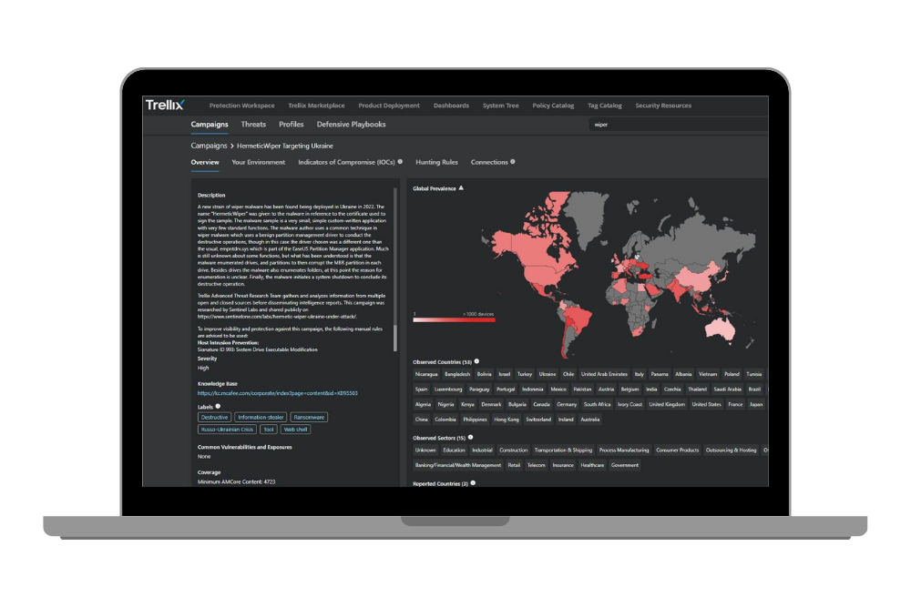Open Indicators of Compromise (IOCs) sub-tab

[346, 163]
